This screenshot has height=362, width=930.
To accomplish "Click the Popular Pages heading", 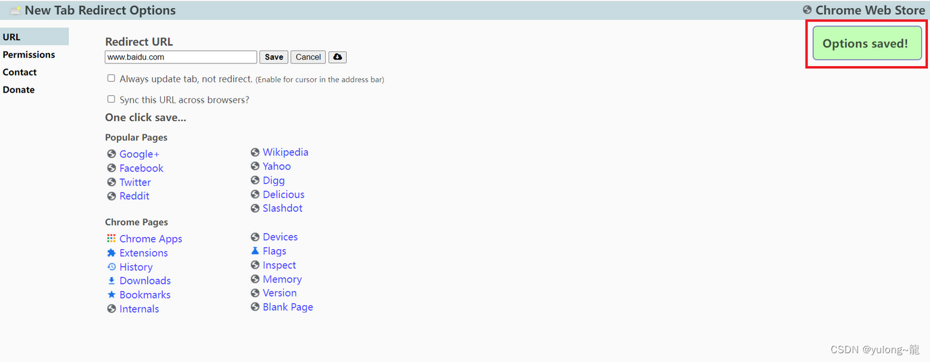I will [x=136, y=137].
